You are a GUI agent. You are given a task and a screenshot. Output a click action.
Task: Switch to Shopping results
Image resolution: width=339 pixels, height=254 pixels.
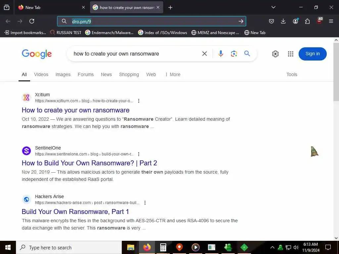click(x=129, y=74)
